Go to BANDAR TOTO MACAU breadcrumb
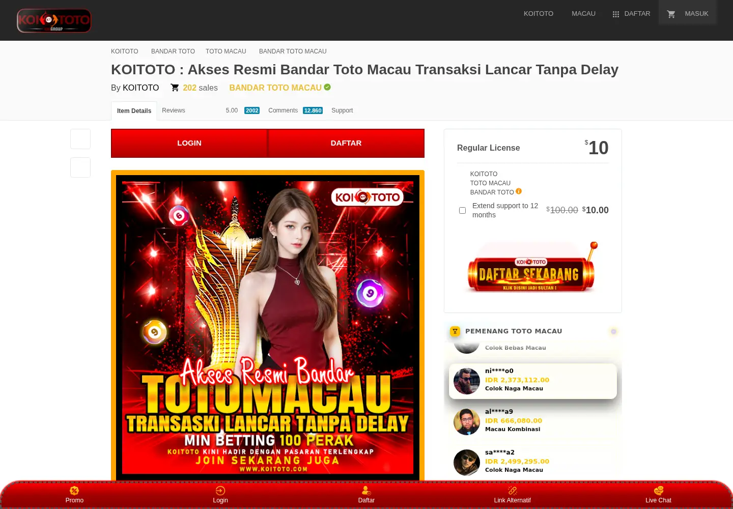The height and width of the screenshot is (509, 733). click(293, 51)
